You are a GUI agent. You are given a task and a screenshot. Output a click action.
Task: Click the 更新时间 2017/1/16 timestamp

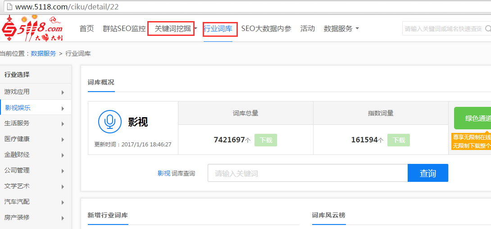(x=133, y=145)
